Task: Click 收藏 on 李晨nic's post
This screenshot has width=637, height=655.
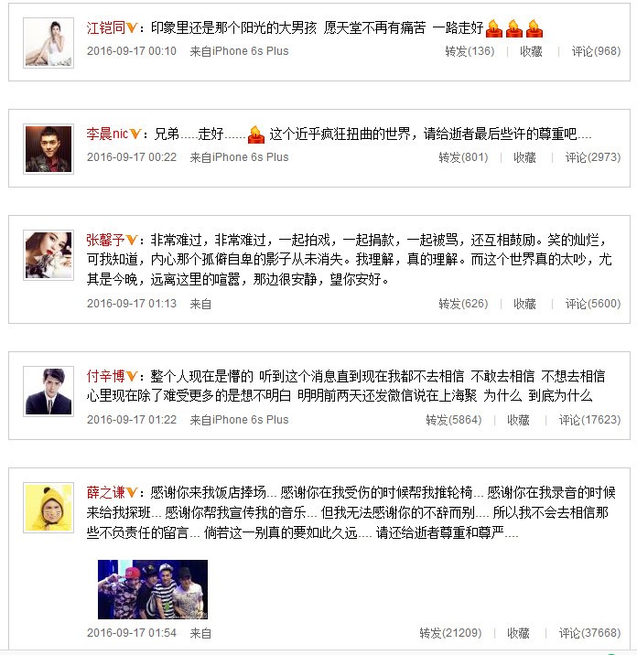Action: point(524,157)
